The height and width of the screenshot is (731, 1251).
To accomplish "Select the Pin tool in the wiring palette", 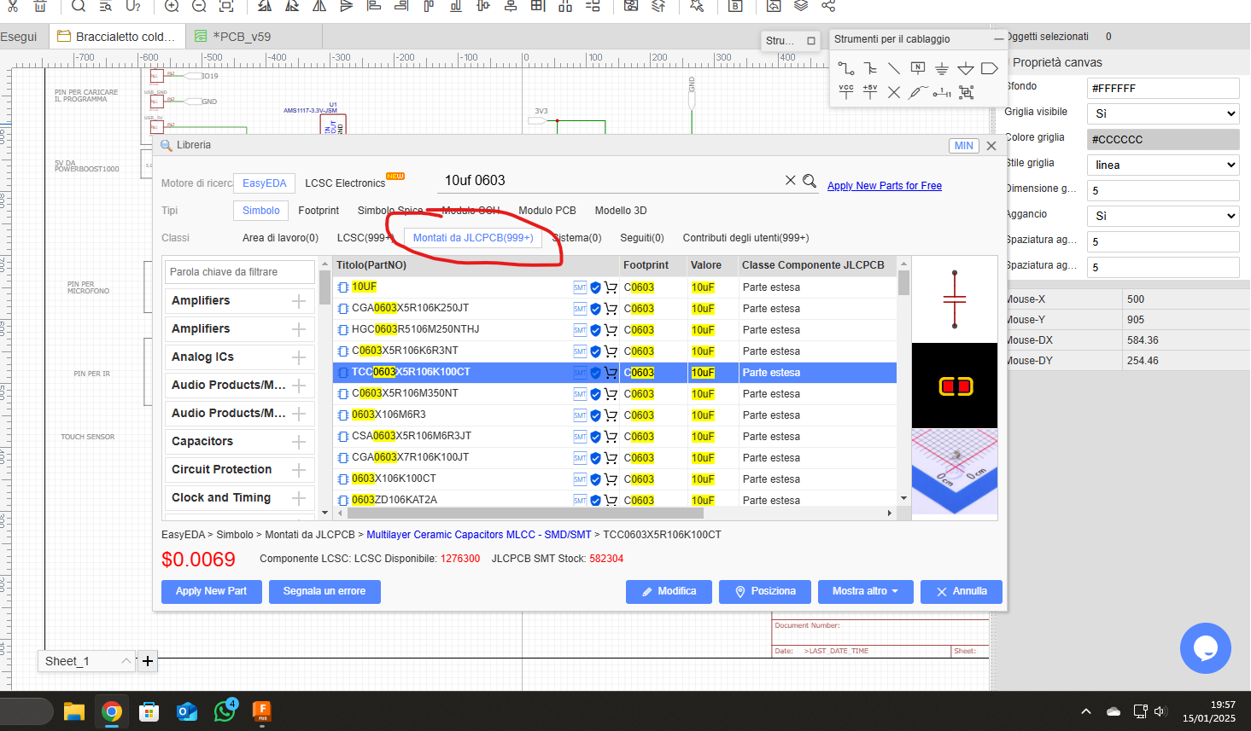I will [x=942, y=92].
